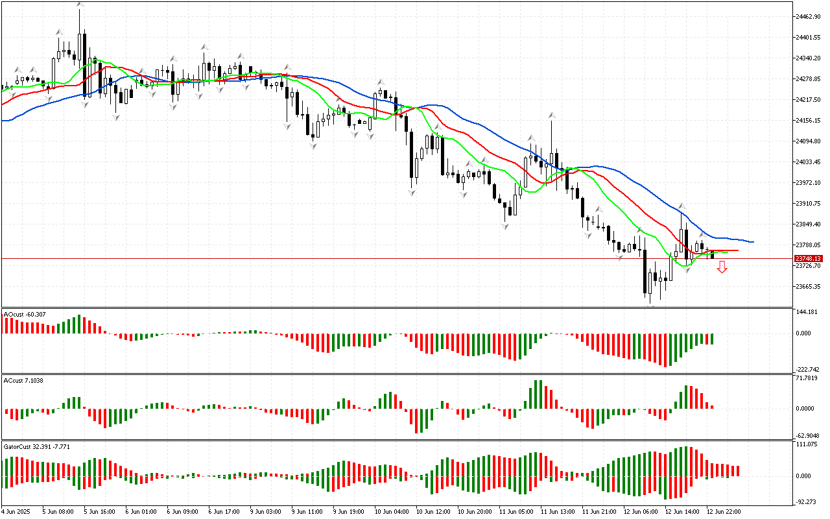Click the ACcust indicator label
This screenshot has height=519, width=830.
click(x=23, y=380)
